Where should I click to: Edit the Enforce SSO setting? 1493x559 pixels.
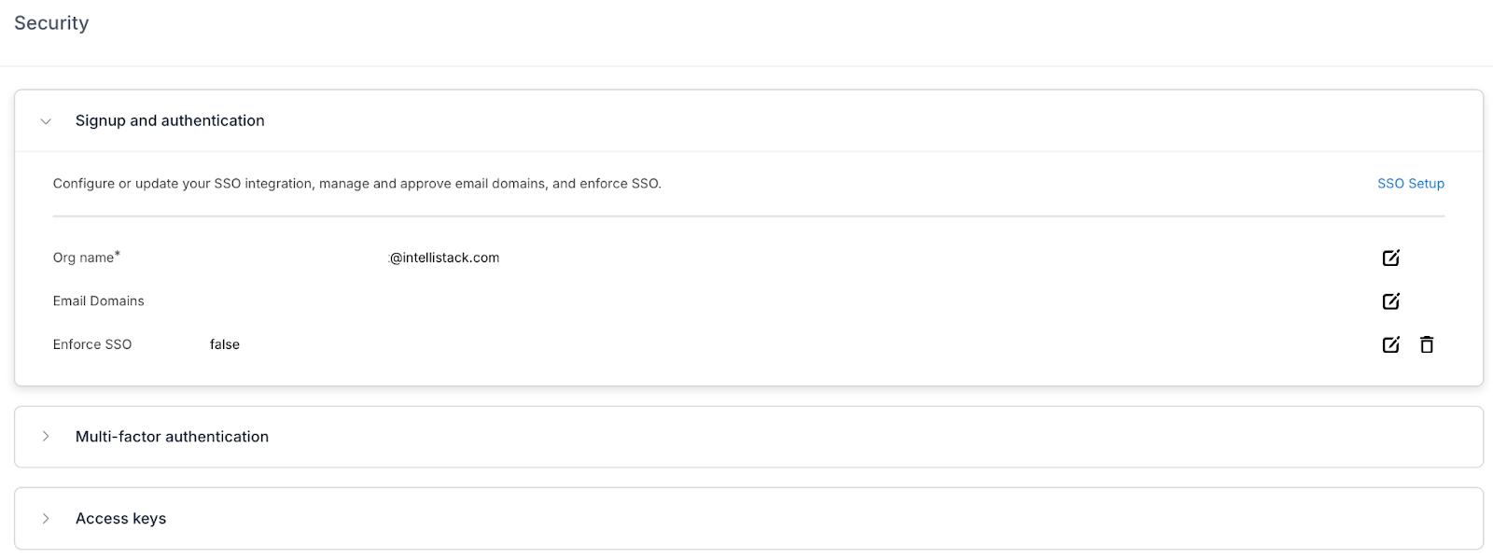click(x=1390, y=344)
